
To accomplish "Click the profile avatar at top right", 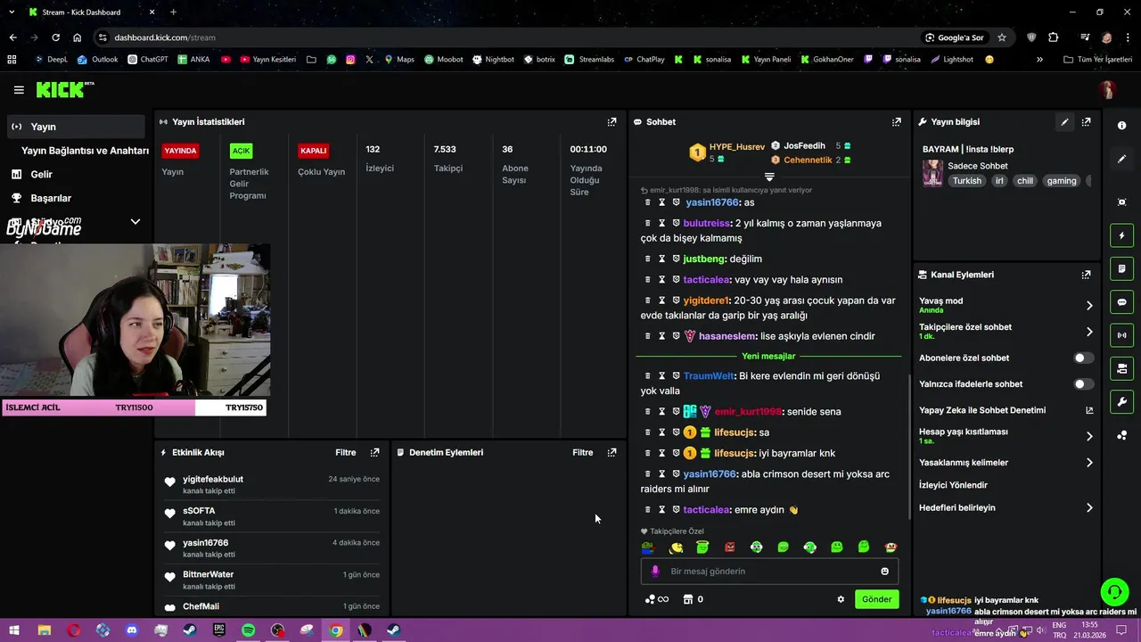I will pyautogui.click(x=1107, y=90).
